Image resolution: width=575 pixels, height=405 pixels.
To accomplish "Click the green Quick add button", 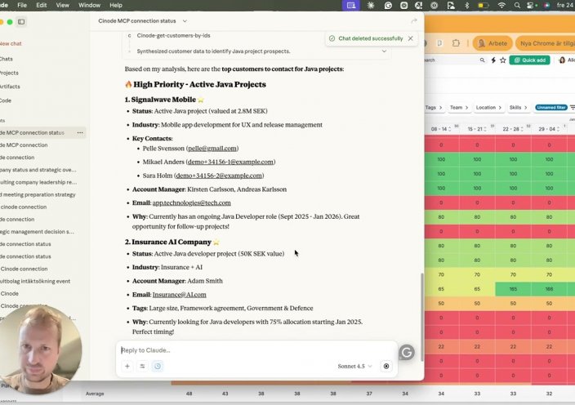I will [x=529, y=60].
